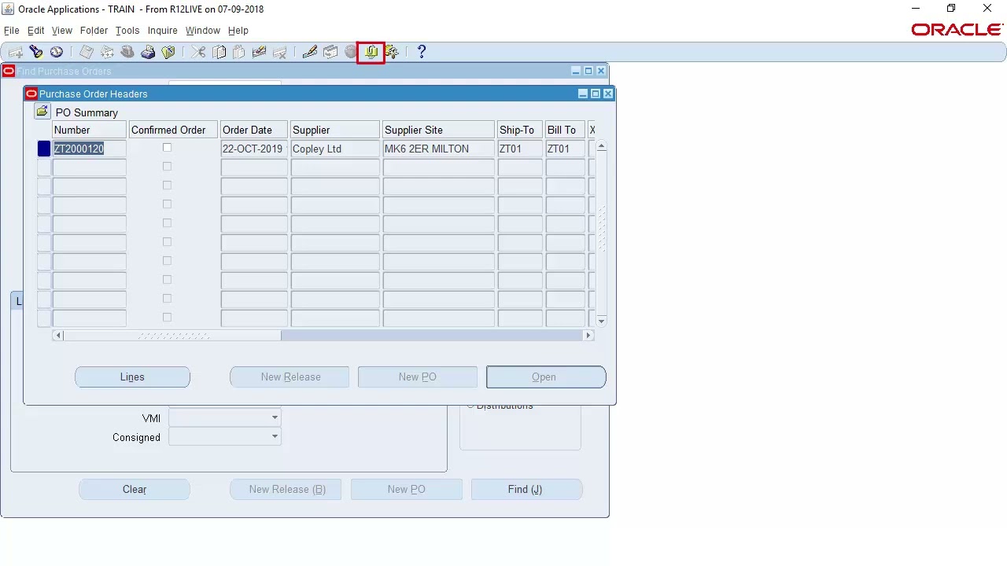Click the vertical scrollbar down arrow
1007x566 pixels.
pyautogui.click(x=602, y=321)
